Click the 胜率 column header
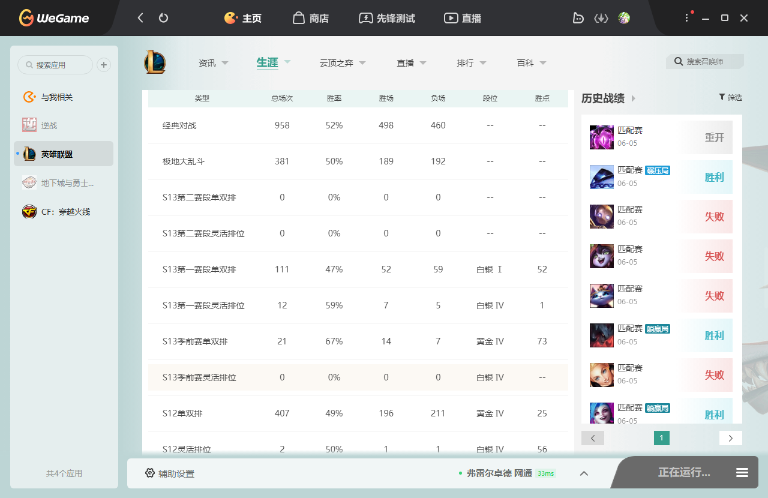This screenshot has height=498, width=768. 334,98
